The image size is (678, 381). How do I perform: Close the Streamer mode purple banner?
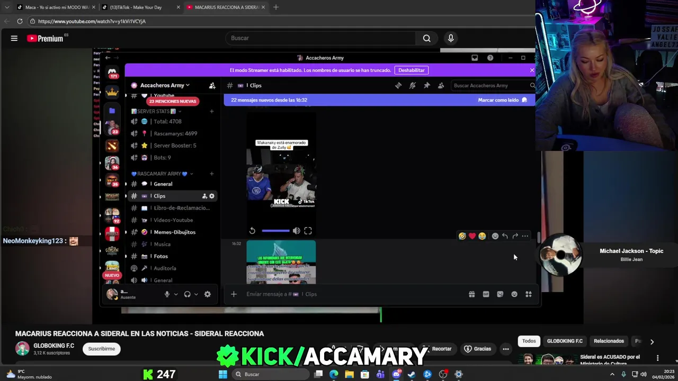click(532, 70)
